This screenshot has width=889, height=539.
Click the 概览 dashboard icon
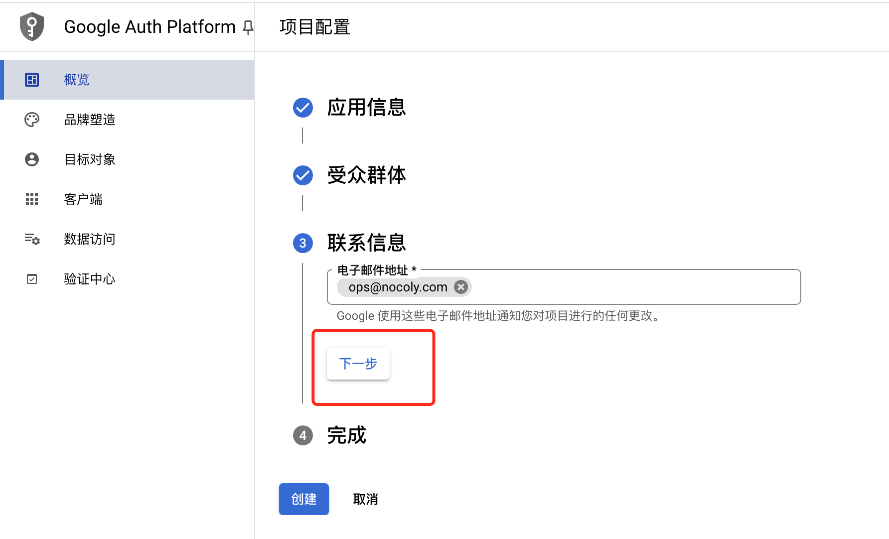pos(32,80)
